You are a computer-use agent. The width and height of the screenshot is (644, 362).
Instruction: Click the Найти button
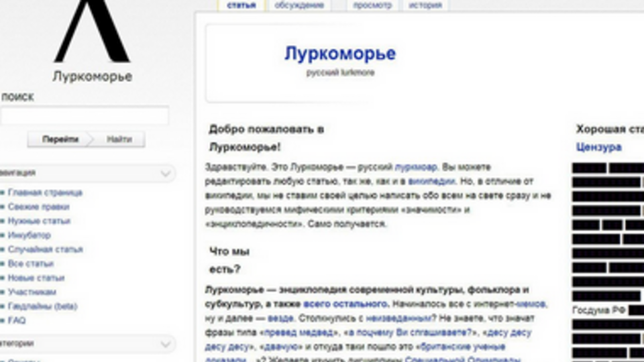tap(119, 139)
